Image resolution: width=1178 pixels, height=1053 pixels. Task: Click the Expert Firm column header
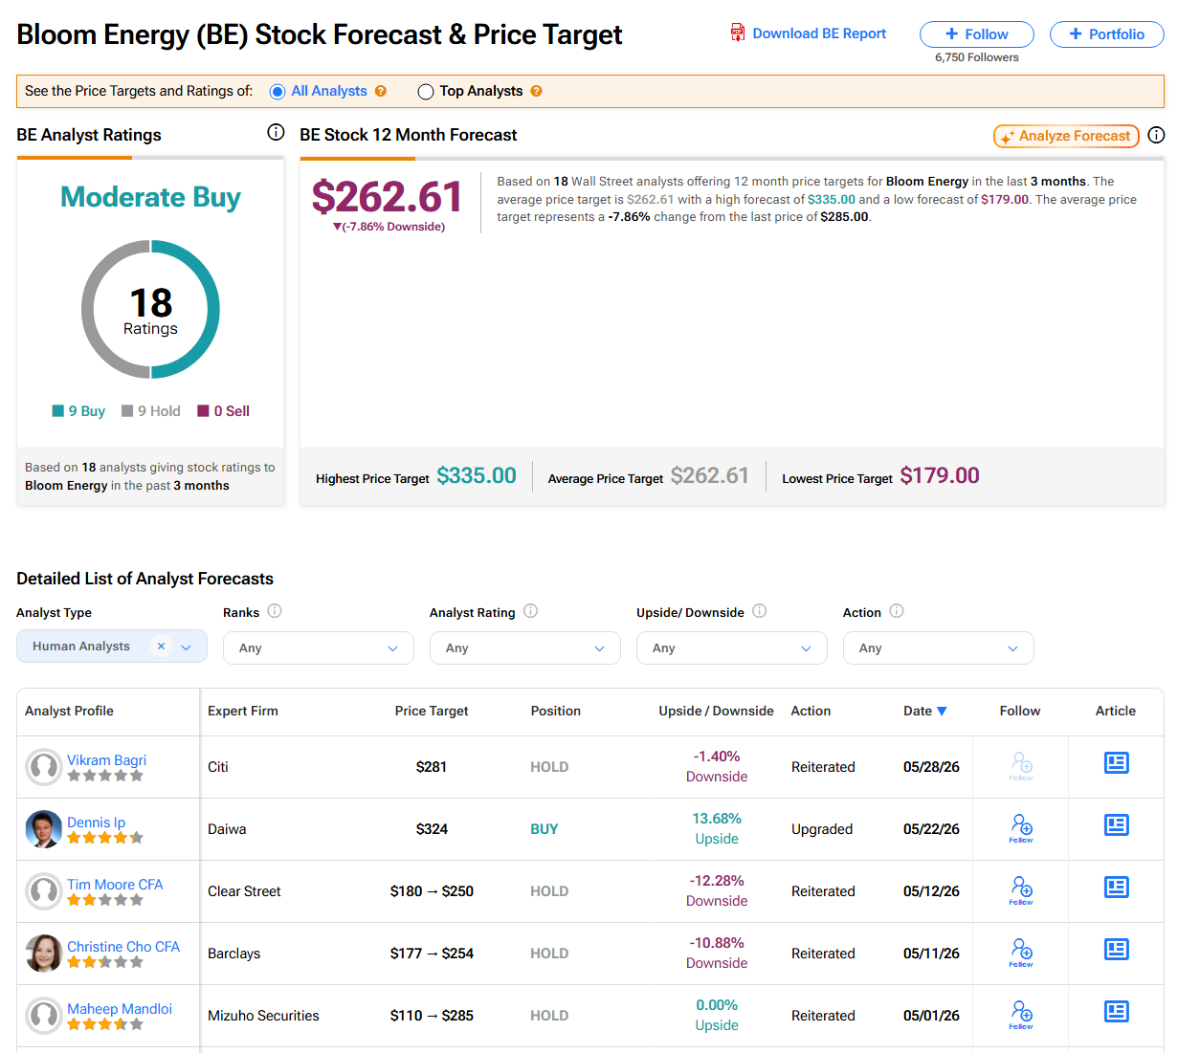[243, 711]
